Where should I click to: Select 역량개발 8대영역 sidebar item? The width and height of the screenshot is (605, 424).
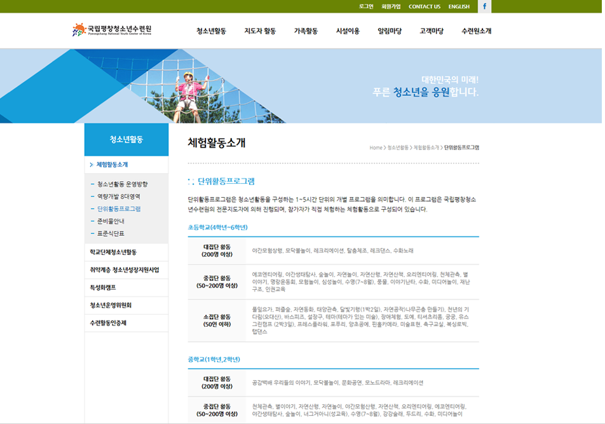pos(119,196)
